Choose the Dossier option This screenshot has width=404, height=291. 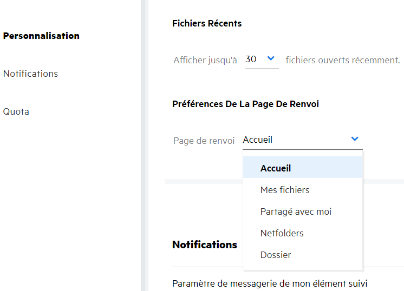(x=276, y=255)
